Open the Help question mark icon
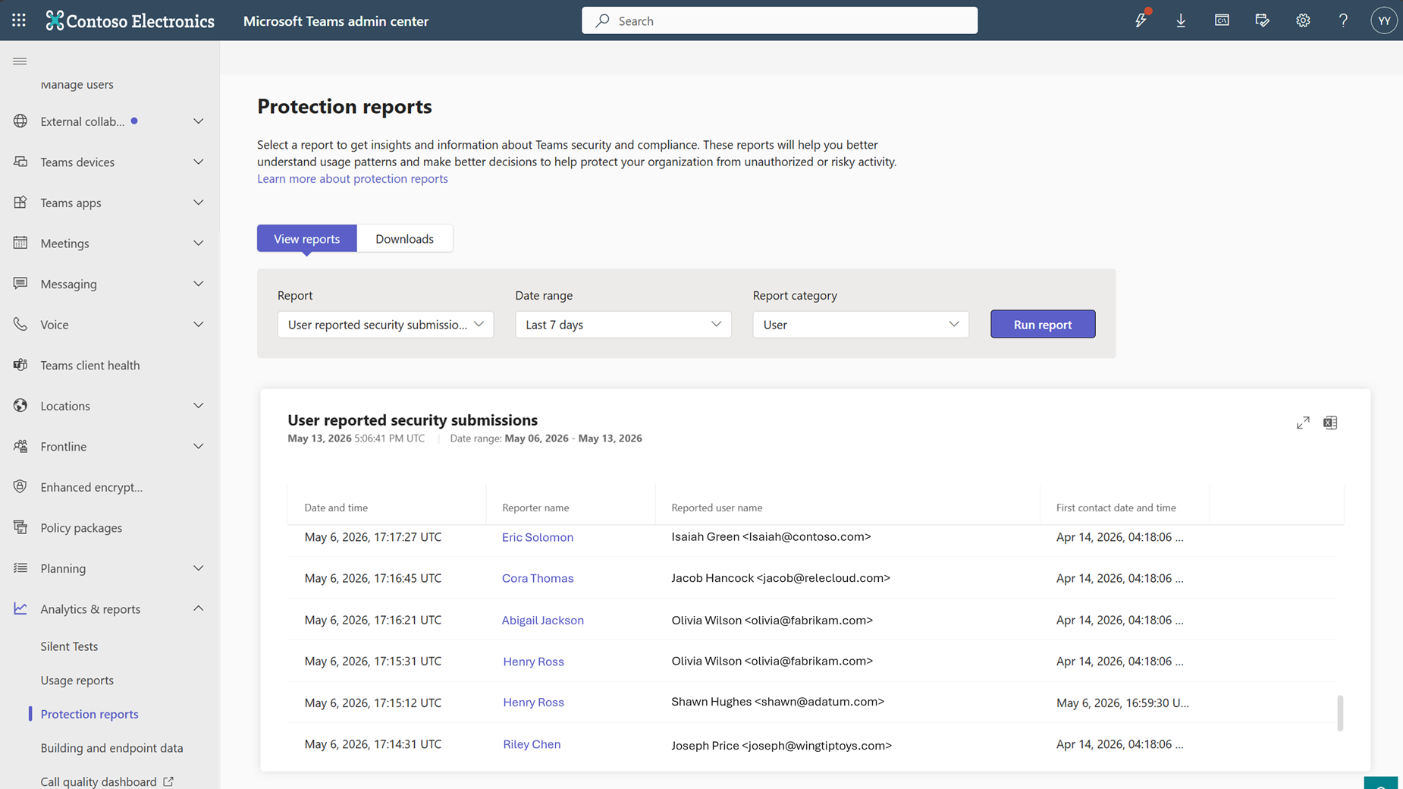Viewport: 1403px width, 789px height. [x=1343, y=20]
